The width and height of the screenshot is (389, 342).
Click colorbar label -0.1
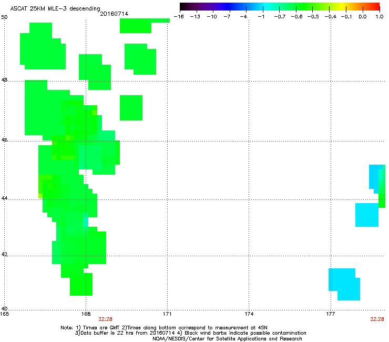pyautogui.click(x=346, y=17)
